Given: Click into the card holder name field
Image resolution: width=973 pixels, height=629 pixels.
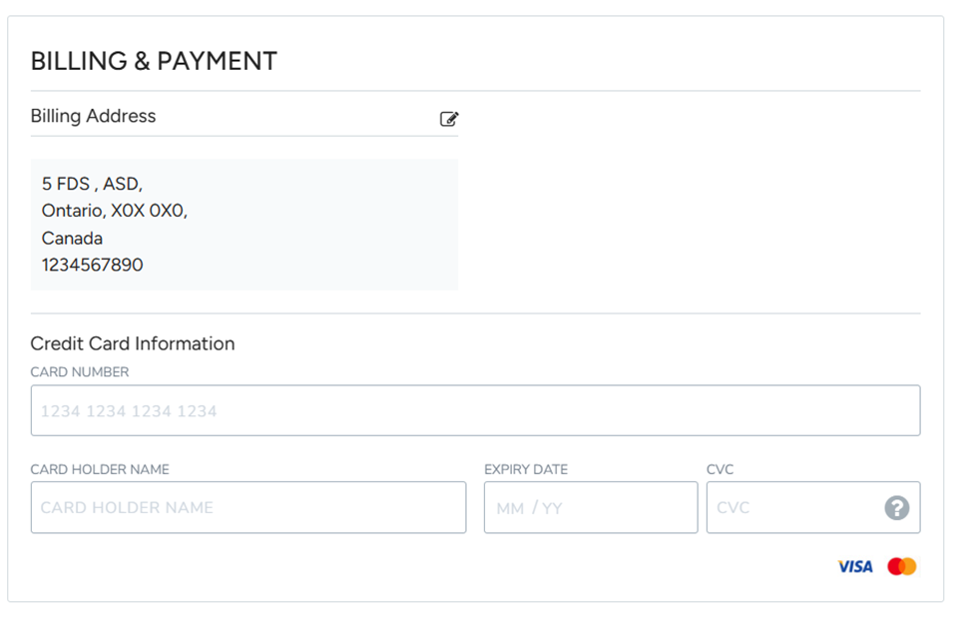Looking at the screenshot, I should tap(247, 507).
